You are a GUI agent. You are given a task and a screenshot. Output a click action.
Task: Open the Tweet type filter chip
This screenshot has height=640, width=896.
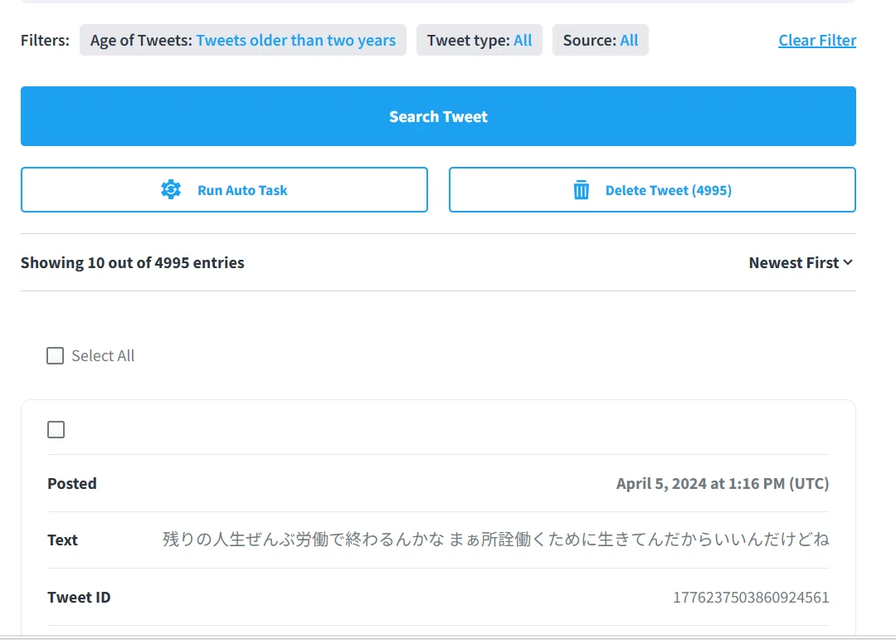(x=480, y=40)
